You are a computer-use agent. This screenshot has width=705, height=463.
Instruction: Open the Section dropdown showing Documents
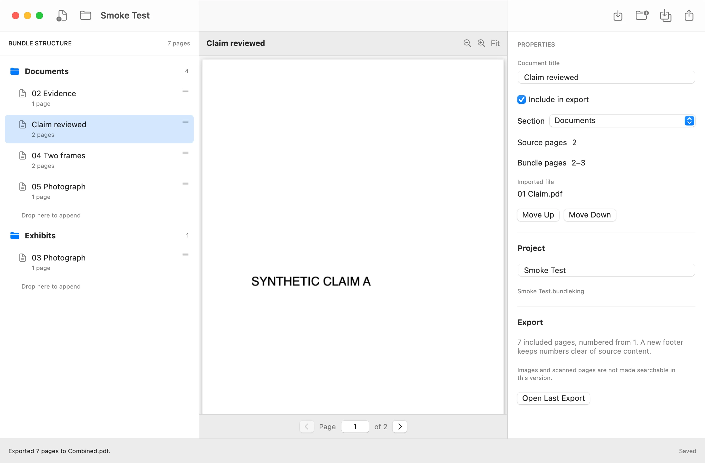pos(622,121)
